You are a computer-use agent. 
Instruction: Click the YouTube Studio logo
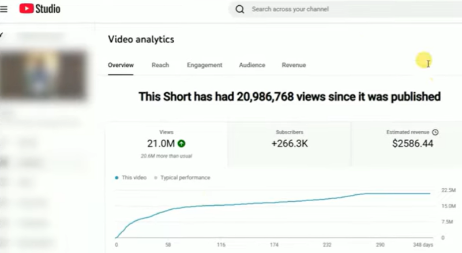coord(39,9)
